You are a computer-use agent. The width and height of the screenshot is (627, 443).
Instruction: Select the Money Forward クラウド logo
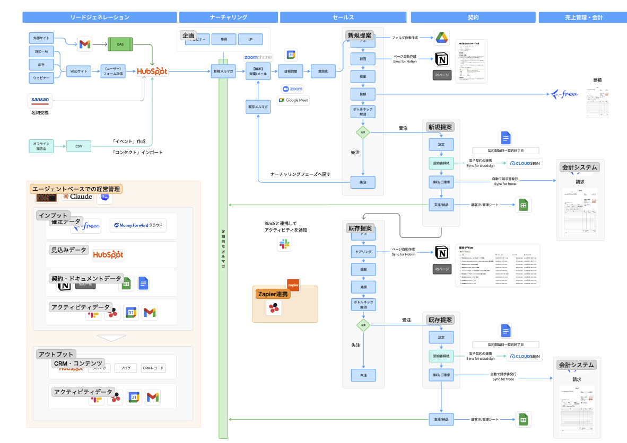(x=138, y=225)
